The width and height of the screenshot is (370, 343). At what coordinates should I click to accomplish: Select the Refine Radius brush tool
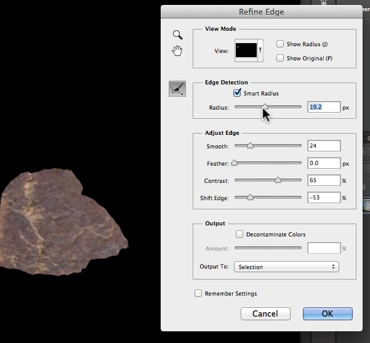pyautogui.click(x=177, y=89)
